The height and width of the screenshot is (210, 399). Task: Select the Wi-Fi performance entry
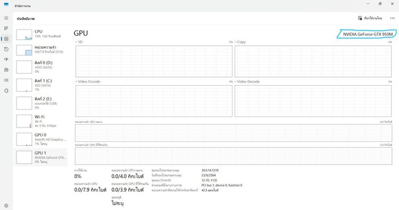click(x=41, y=121)
